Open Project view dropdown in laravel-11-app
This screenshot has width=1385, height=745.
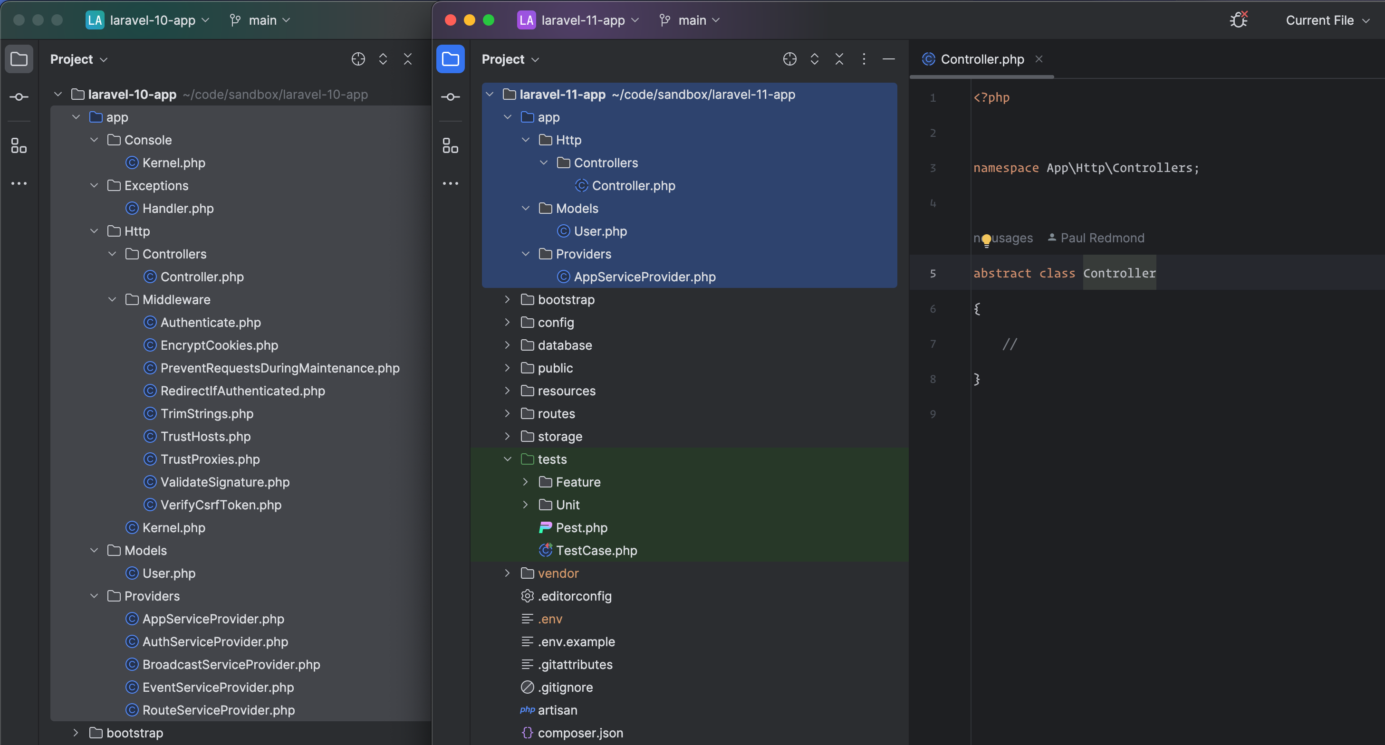(x=510, y=59)
